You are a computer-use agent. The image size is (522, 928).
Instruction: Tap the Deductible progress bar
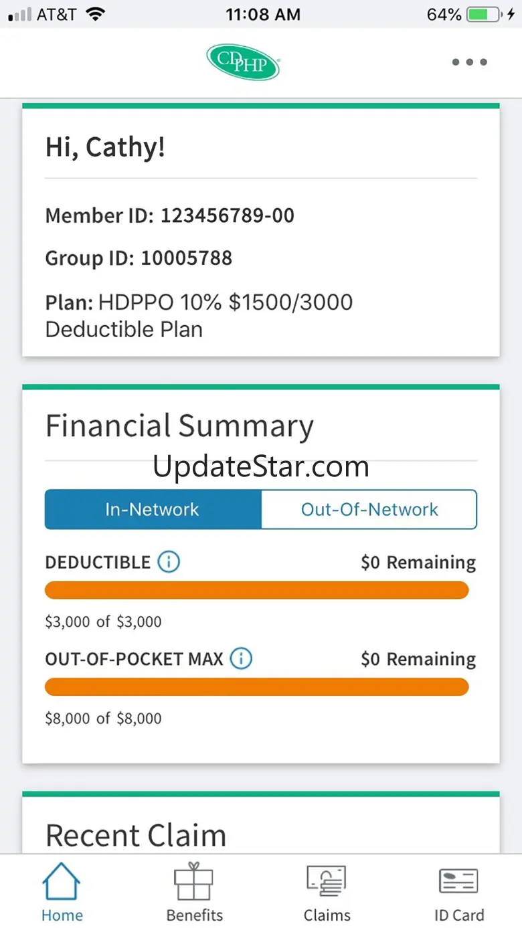click(x=256, y=590)
